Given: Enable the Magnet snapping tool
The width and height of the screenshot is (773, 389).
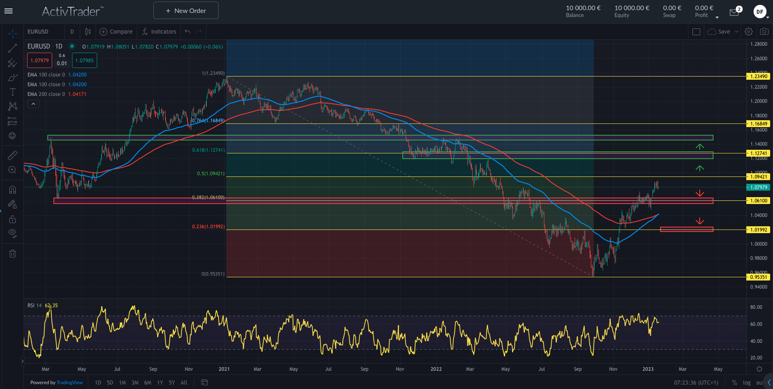Looking at the screenshot, I should tap(13, 189).
